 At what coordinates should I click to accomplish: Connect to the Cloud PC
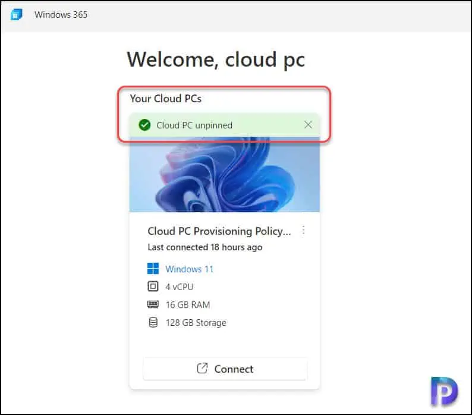coord(225,369)
